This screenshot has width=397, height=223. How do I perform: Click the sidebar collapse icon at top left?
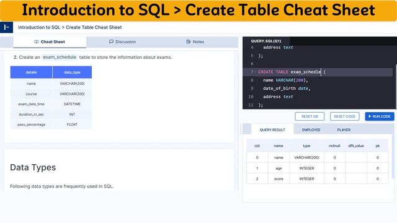pos(6,27)
